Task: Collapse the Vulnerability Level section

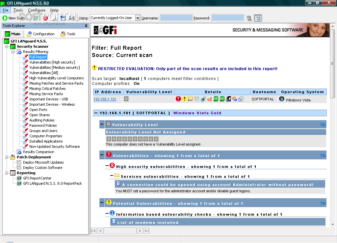Action: coord(102,124)
